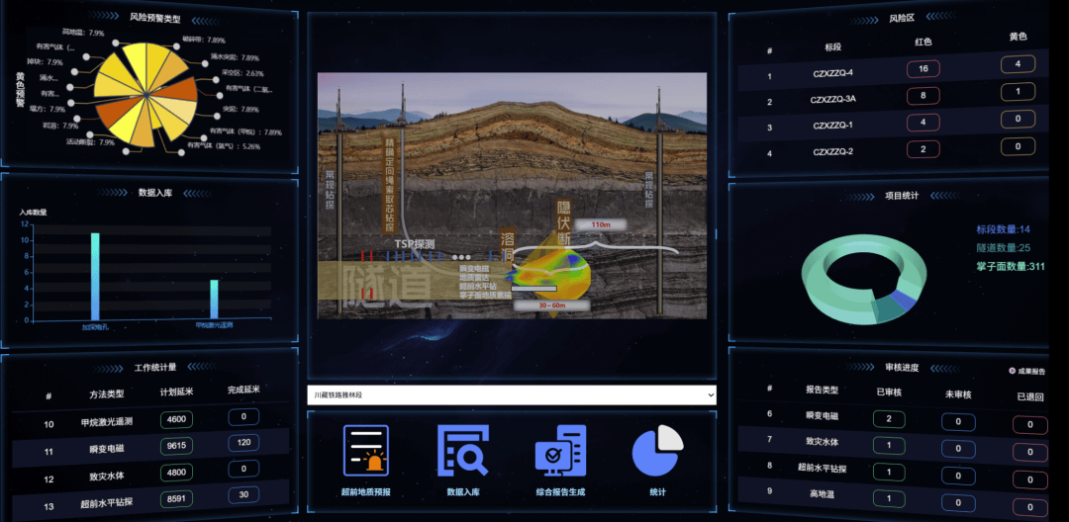Open 综合报告生成 computer icon
Viewport: 1069px width, 522px height.
560,452
